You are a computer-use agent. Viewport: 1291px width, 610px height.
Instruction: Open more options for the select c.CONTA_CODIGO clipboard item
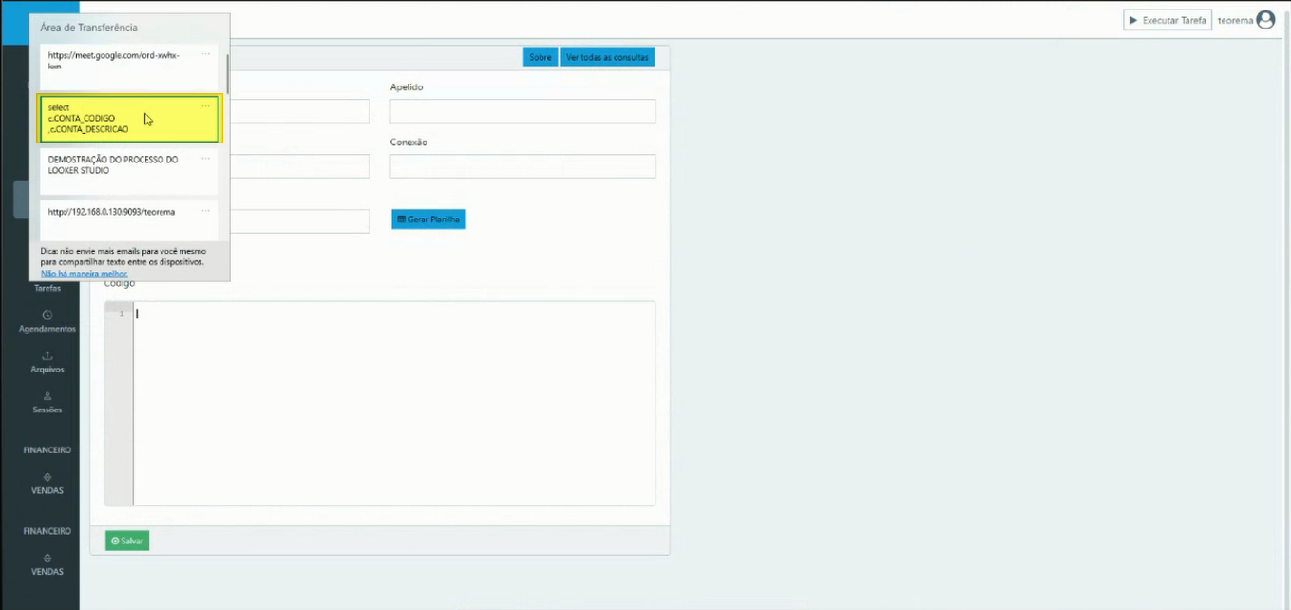tap(205, 105)
